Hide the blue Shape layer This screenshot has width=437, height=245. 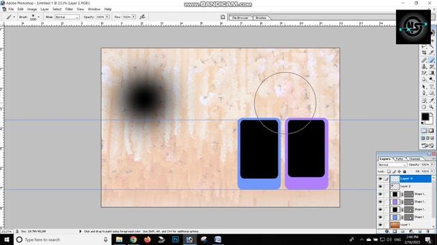[x=380, y=217]
